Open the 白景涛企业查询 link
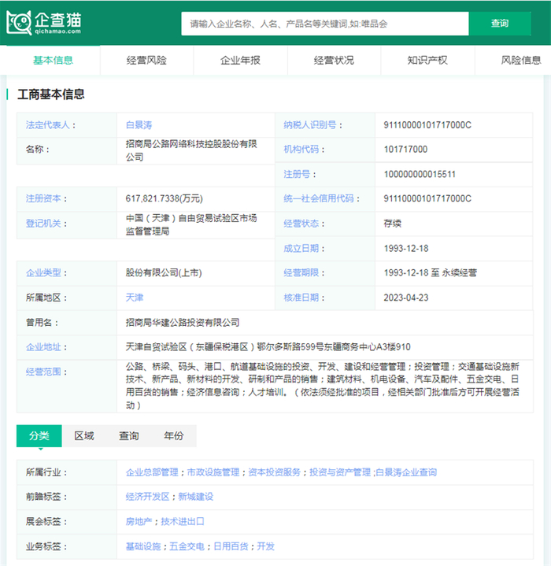This screenshot has height=566, width=551. coord(406,472)
